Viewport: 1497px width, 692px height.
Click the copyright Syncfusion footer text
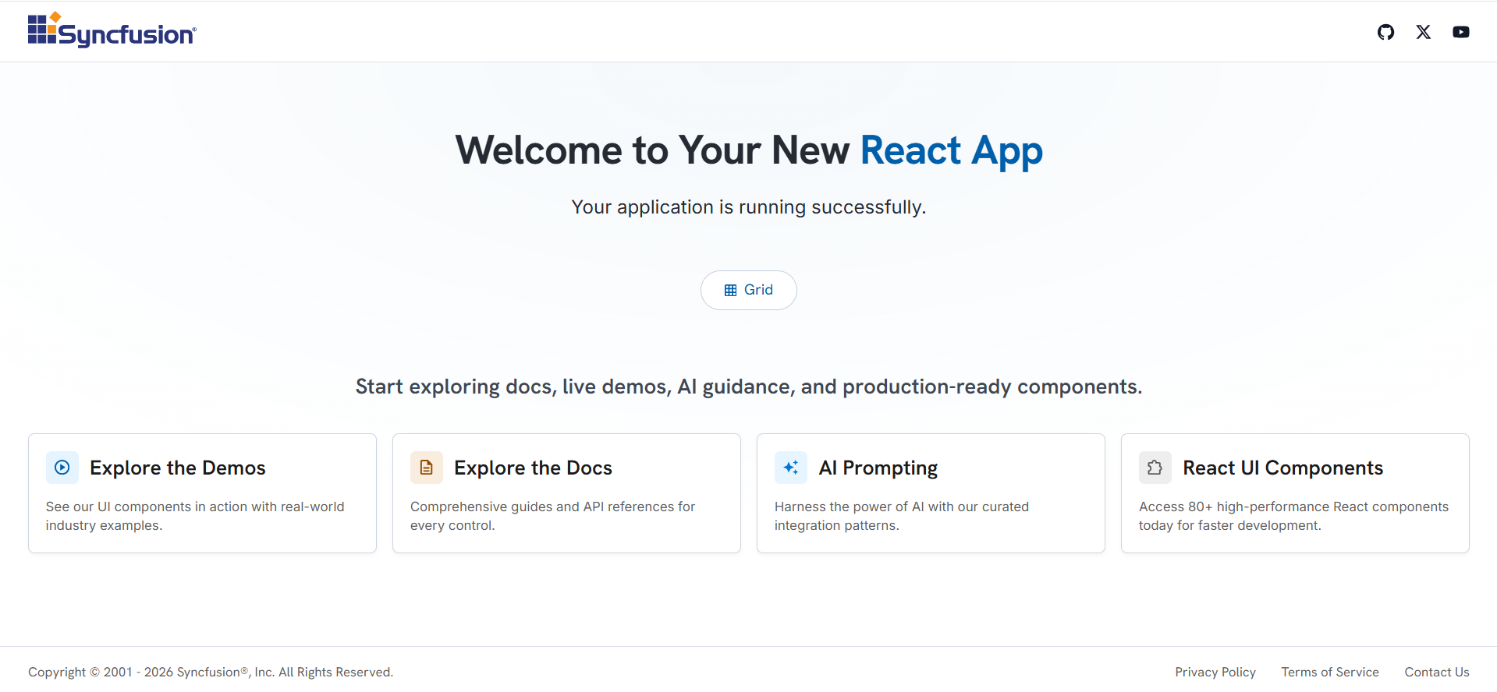(x=211, y=672)
